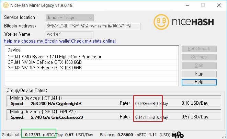Click the 1.11 (USD) balance value

pyautogui.click(x=160, y=135)
